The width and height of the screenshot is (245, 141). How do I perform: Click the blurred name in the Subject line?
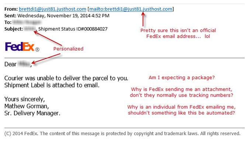[30, 29]
